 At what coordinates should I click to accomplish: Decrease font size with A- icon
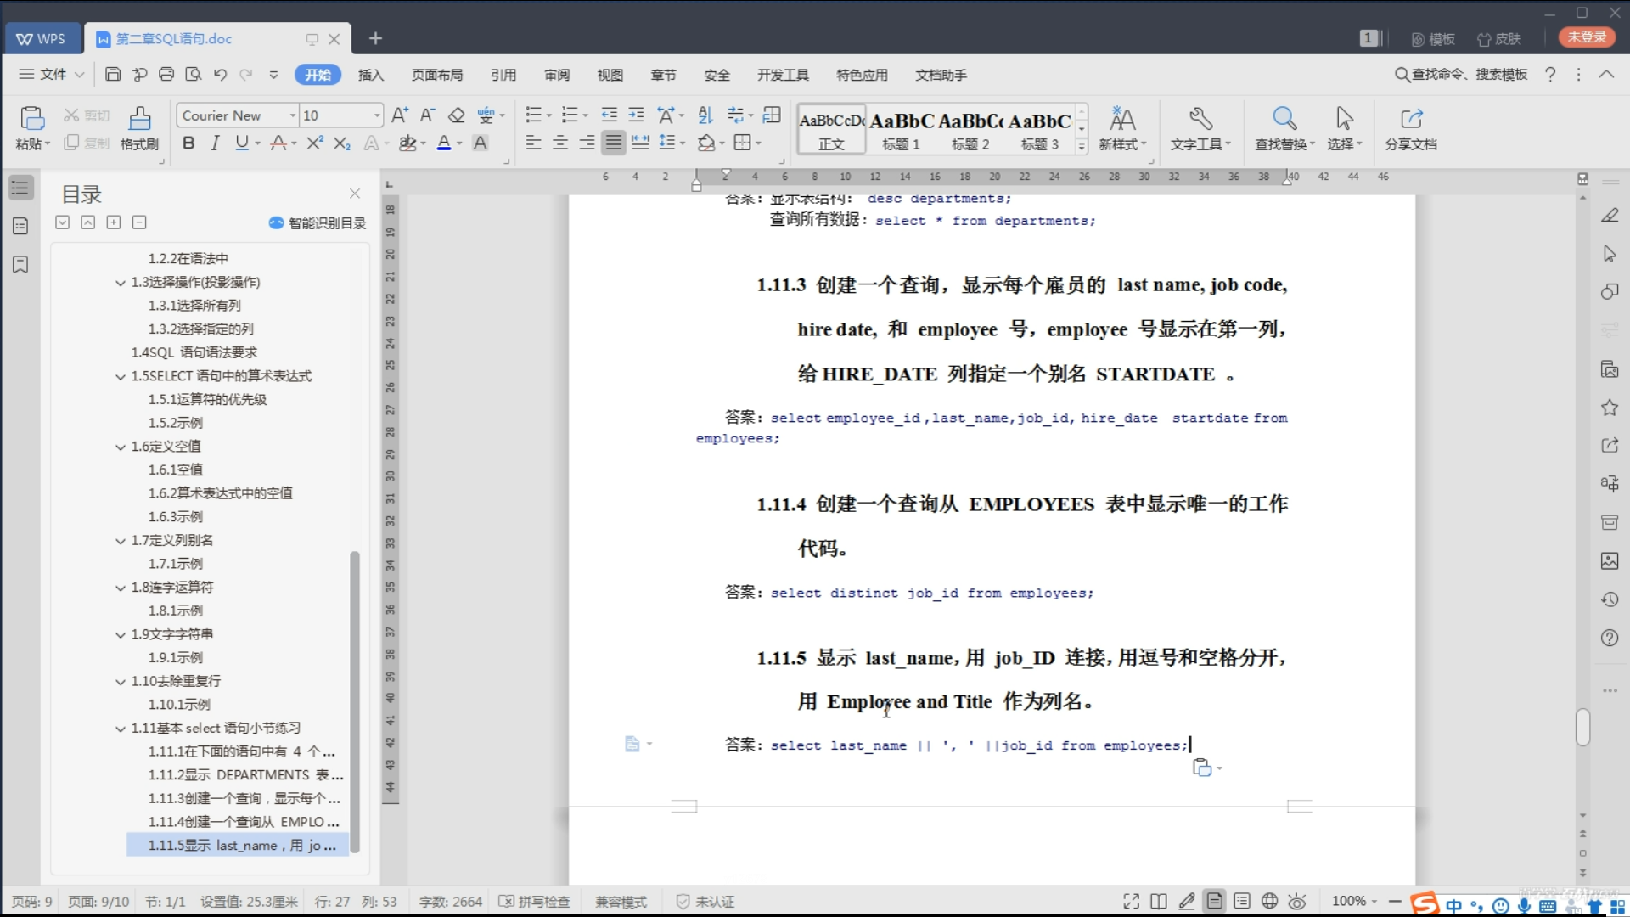coord(428,115)
